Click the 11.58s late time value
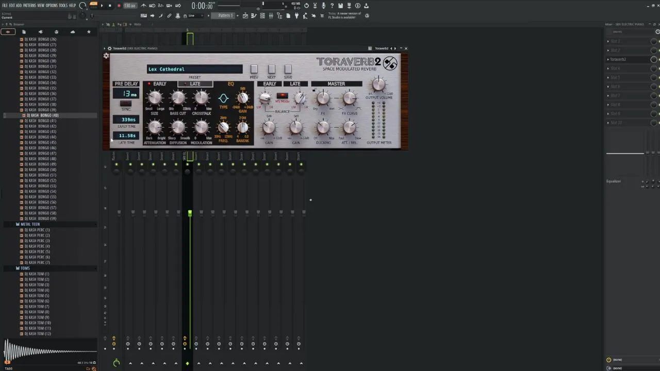The width and height of the screenshot is (660, 371). tap(126, 136)
